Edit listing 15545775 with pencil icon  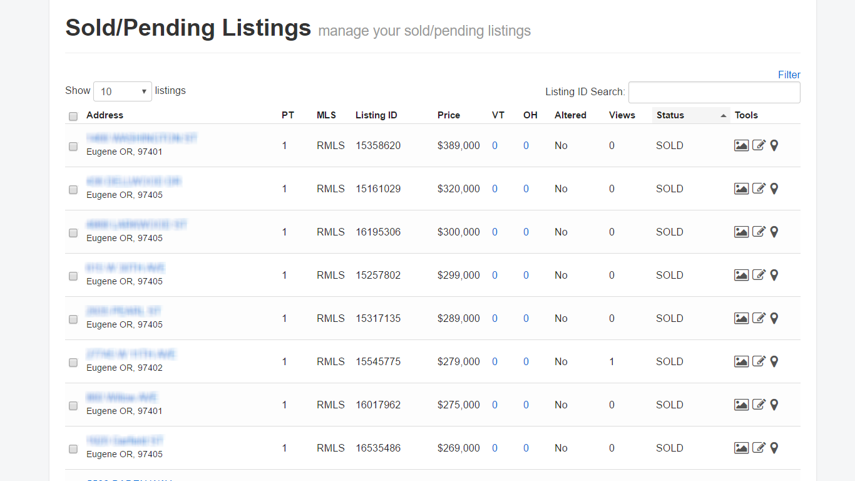[x=759, y=361]
